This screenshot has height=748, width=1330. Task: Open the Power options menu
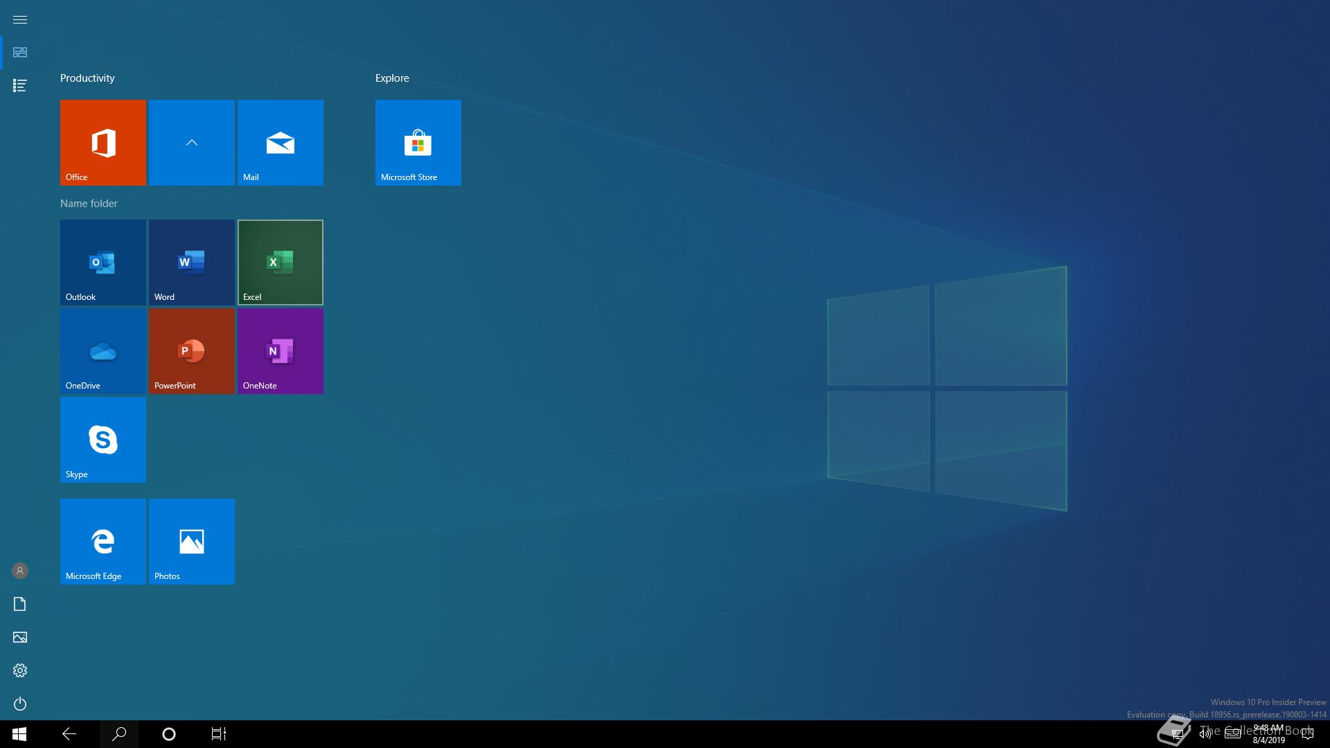(x=20, y=704)
